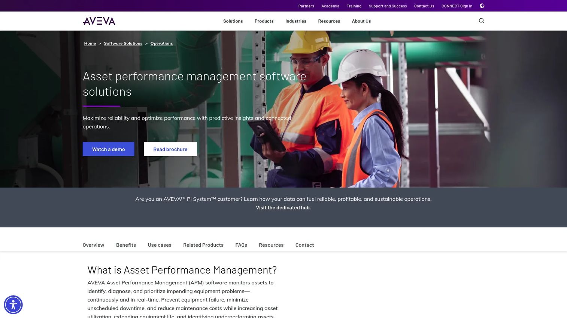Open the Solutions menu
Screen dimensions: 567x318
click(x=233, y=21)
